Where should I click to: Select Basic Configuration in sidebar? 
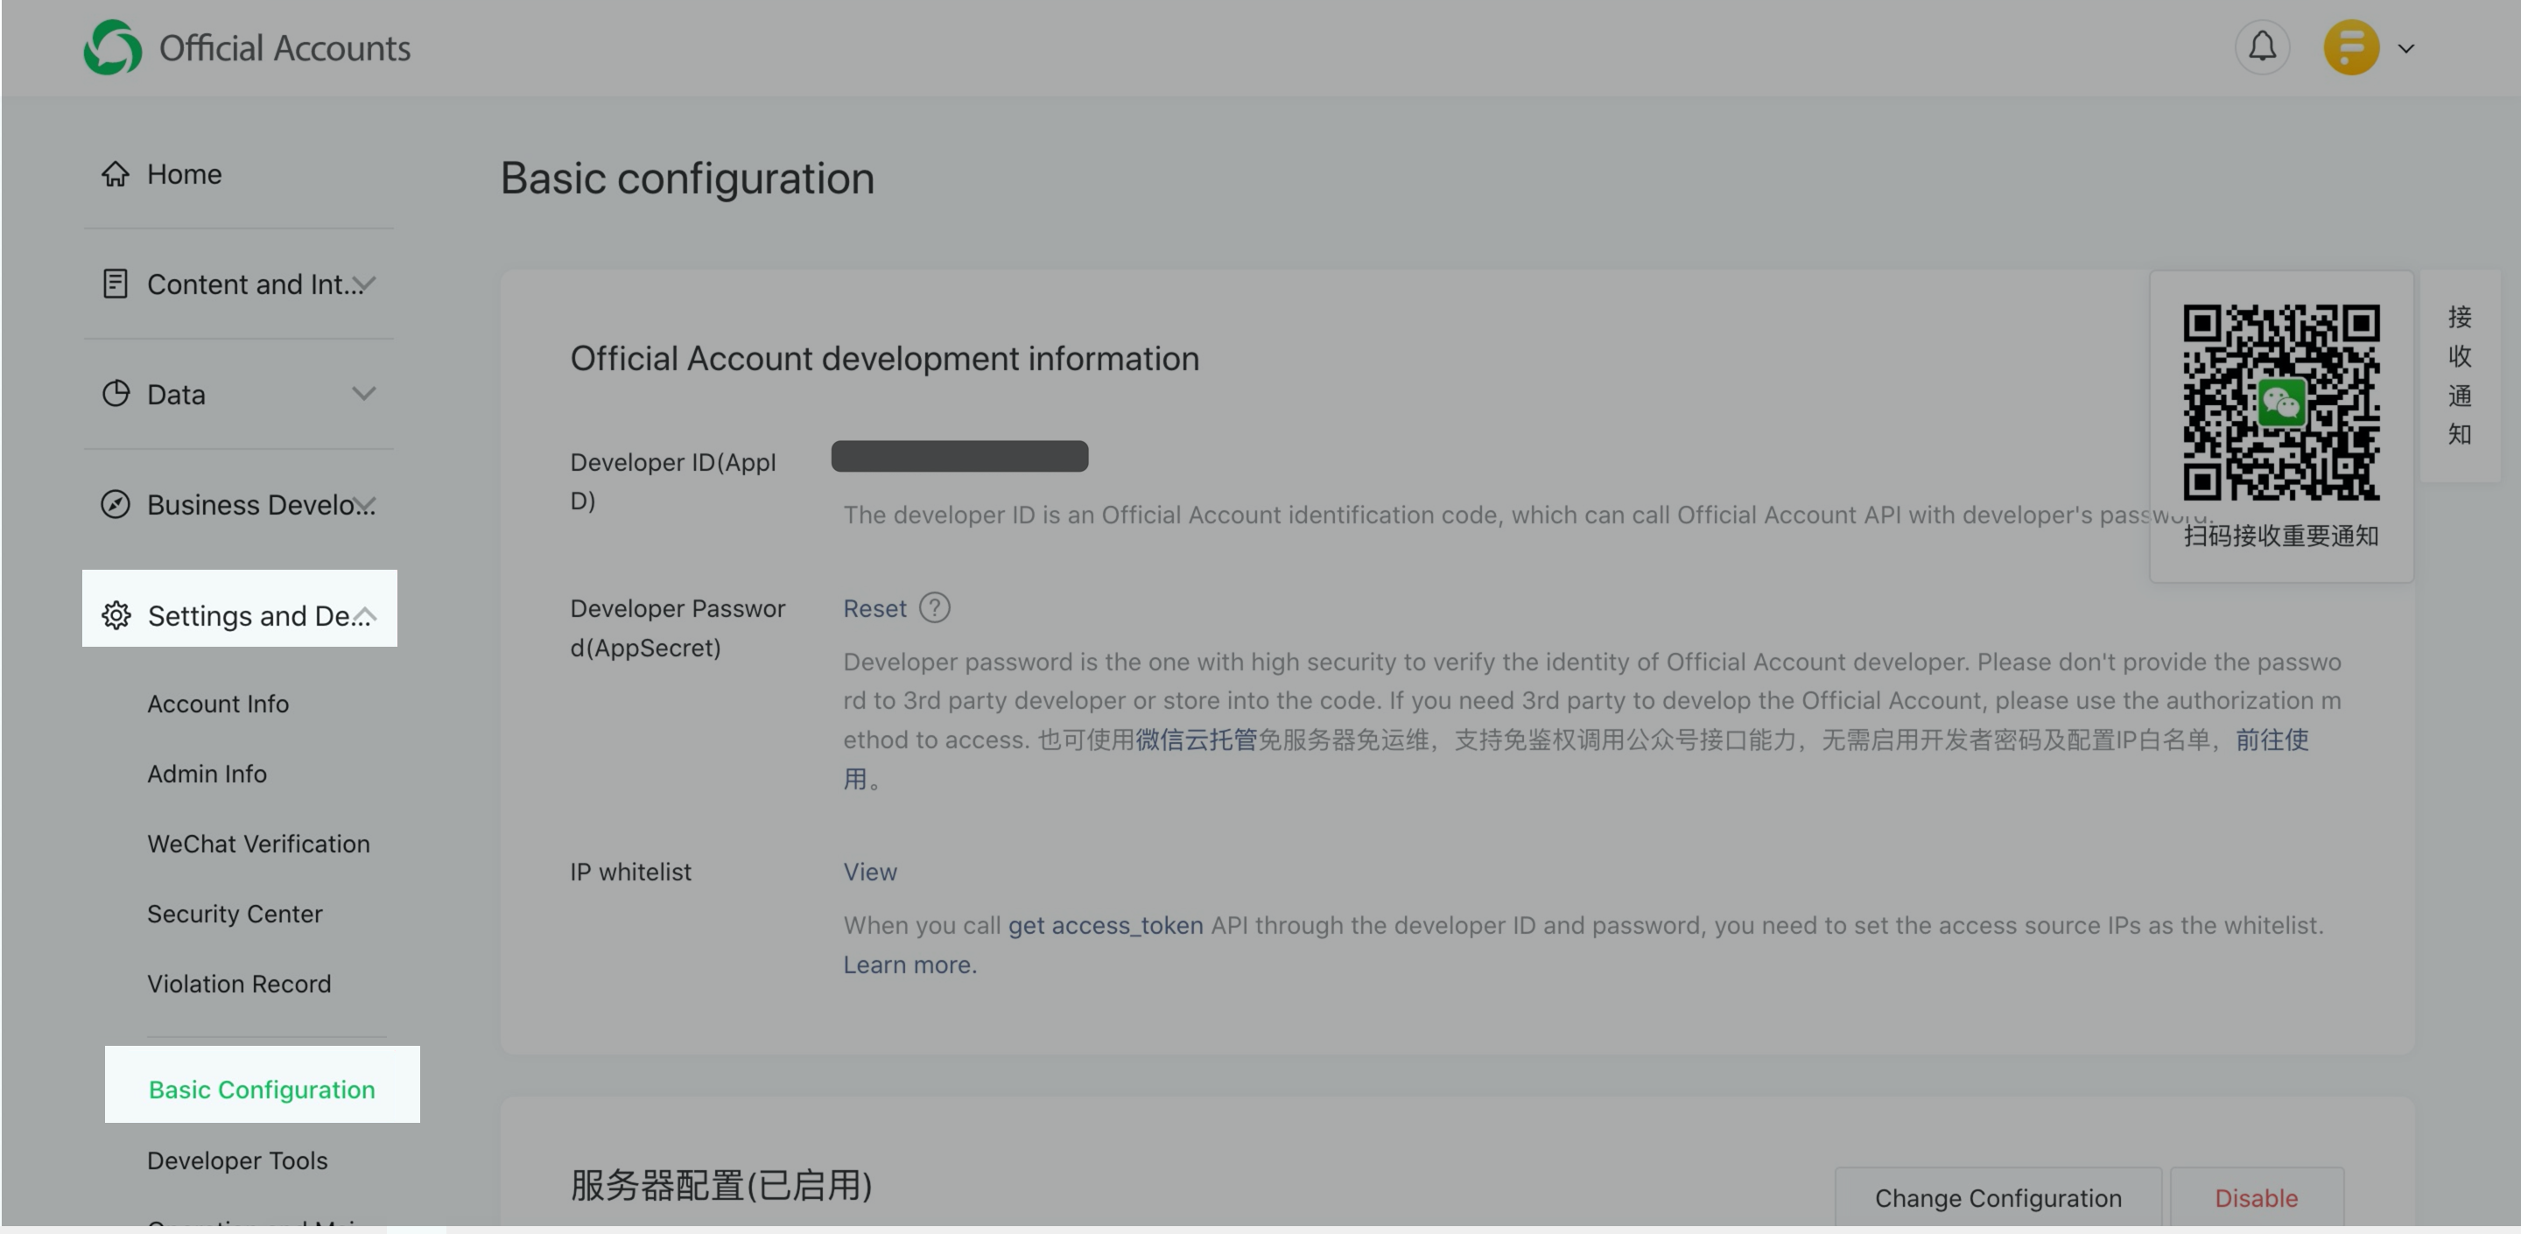(262, 1090)
